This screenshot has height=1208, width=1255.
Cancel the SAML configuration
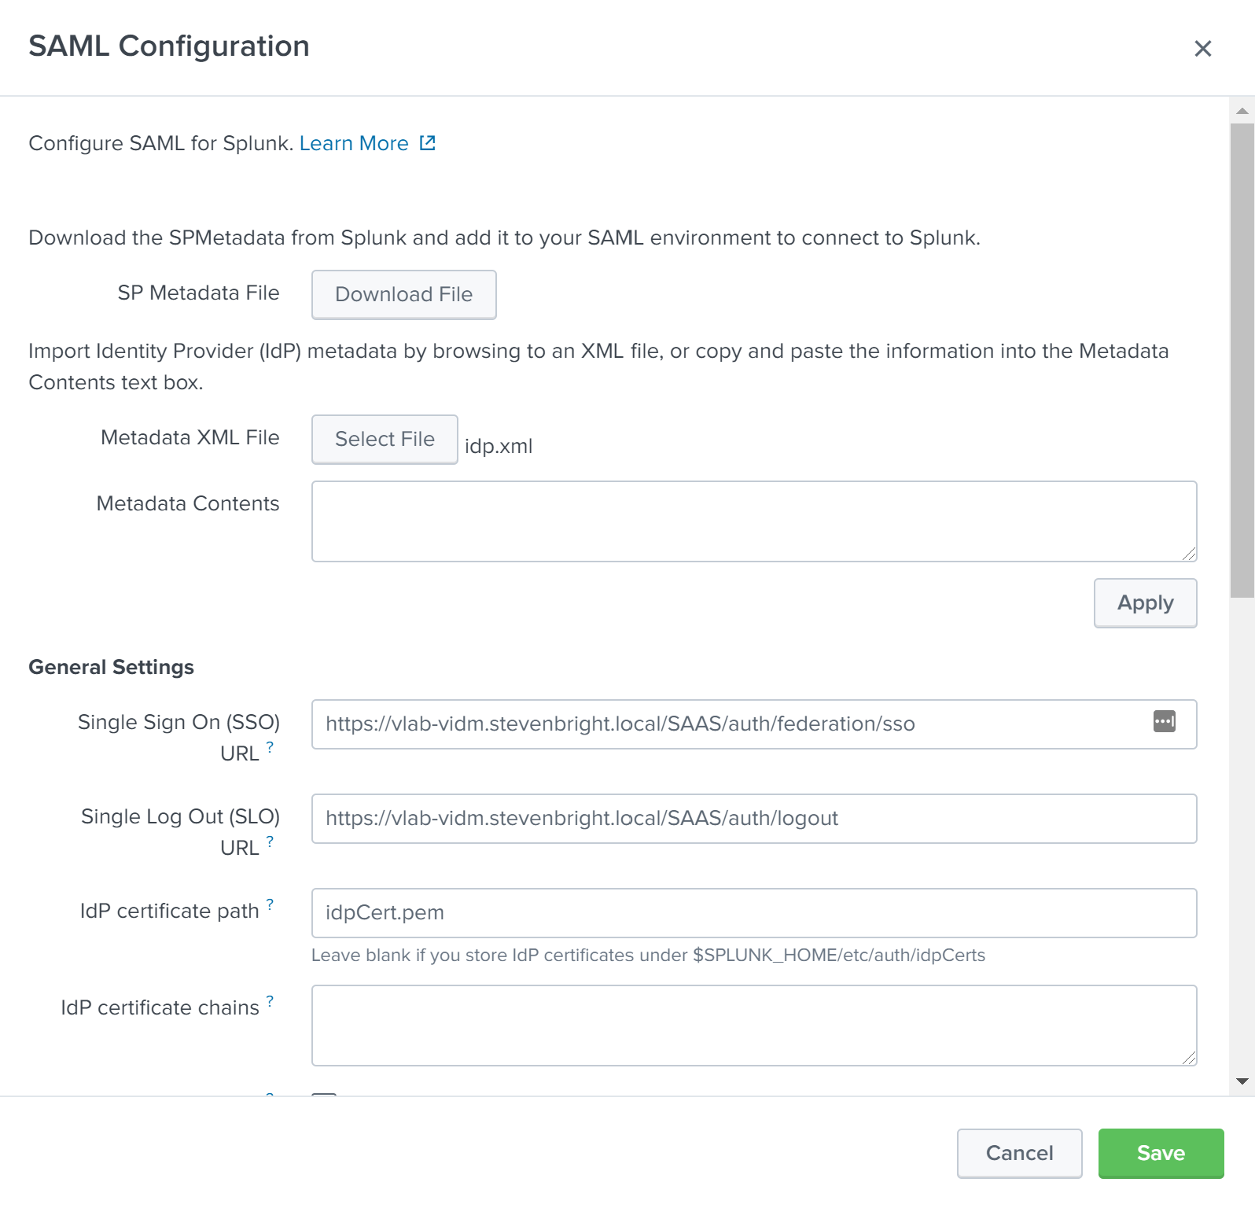(1019, 1153)
